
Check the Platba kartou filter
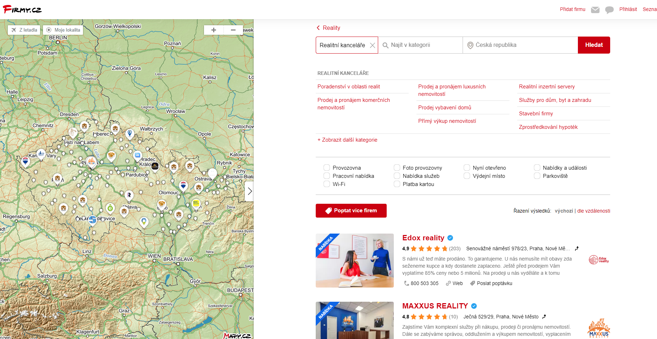click(x=397, y=184)
